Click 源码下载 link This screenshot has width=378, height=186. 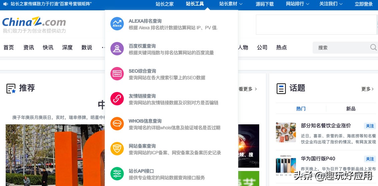pos(265,4)
